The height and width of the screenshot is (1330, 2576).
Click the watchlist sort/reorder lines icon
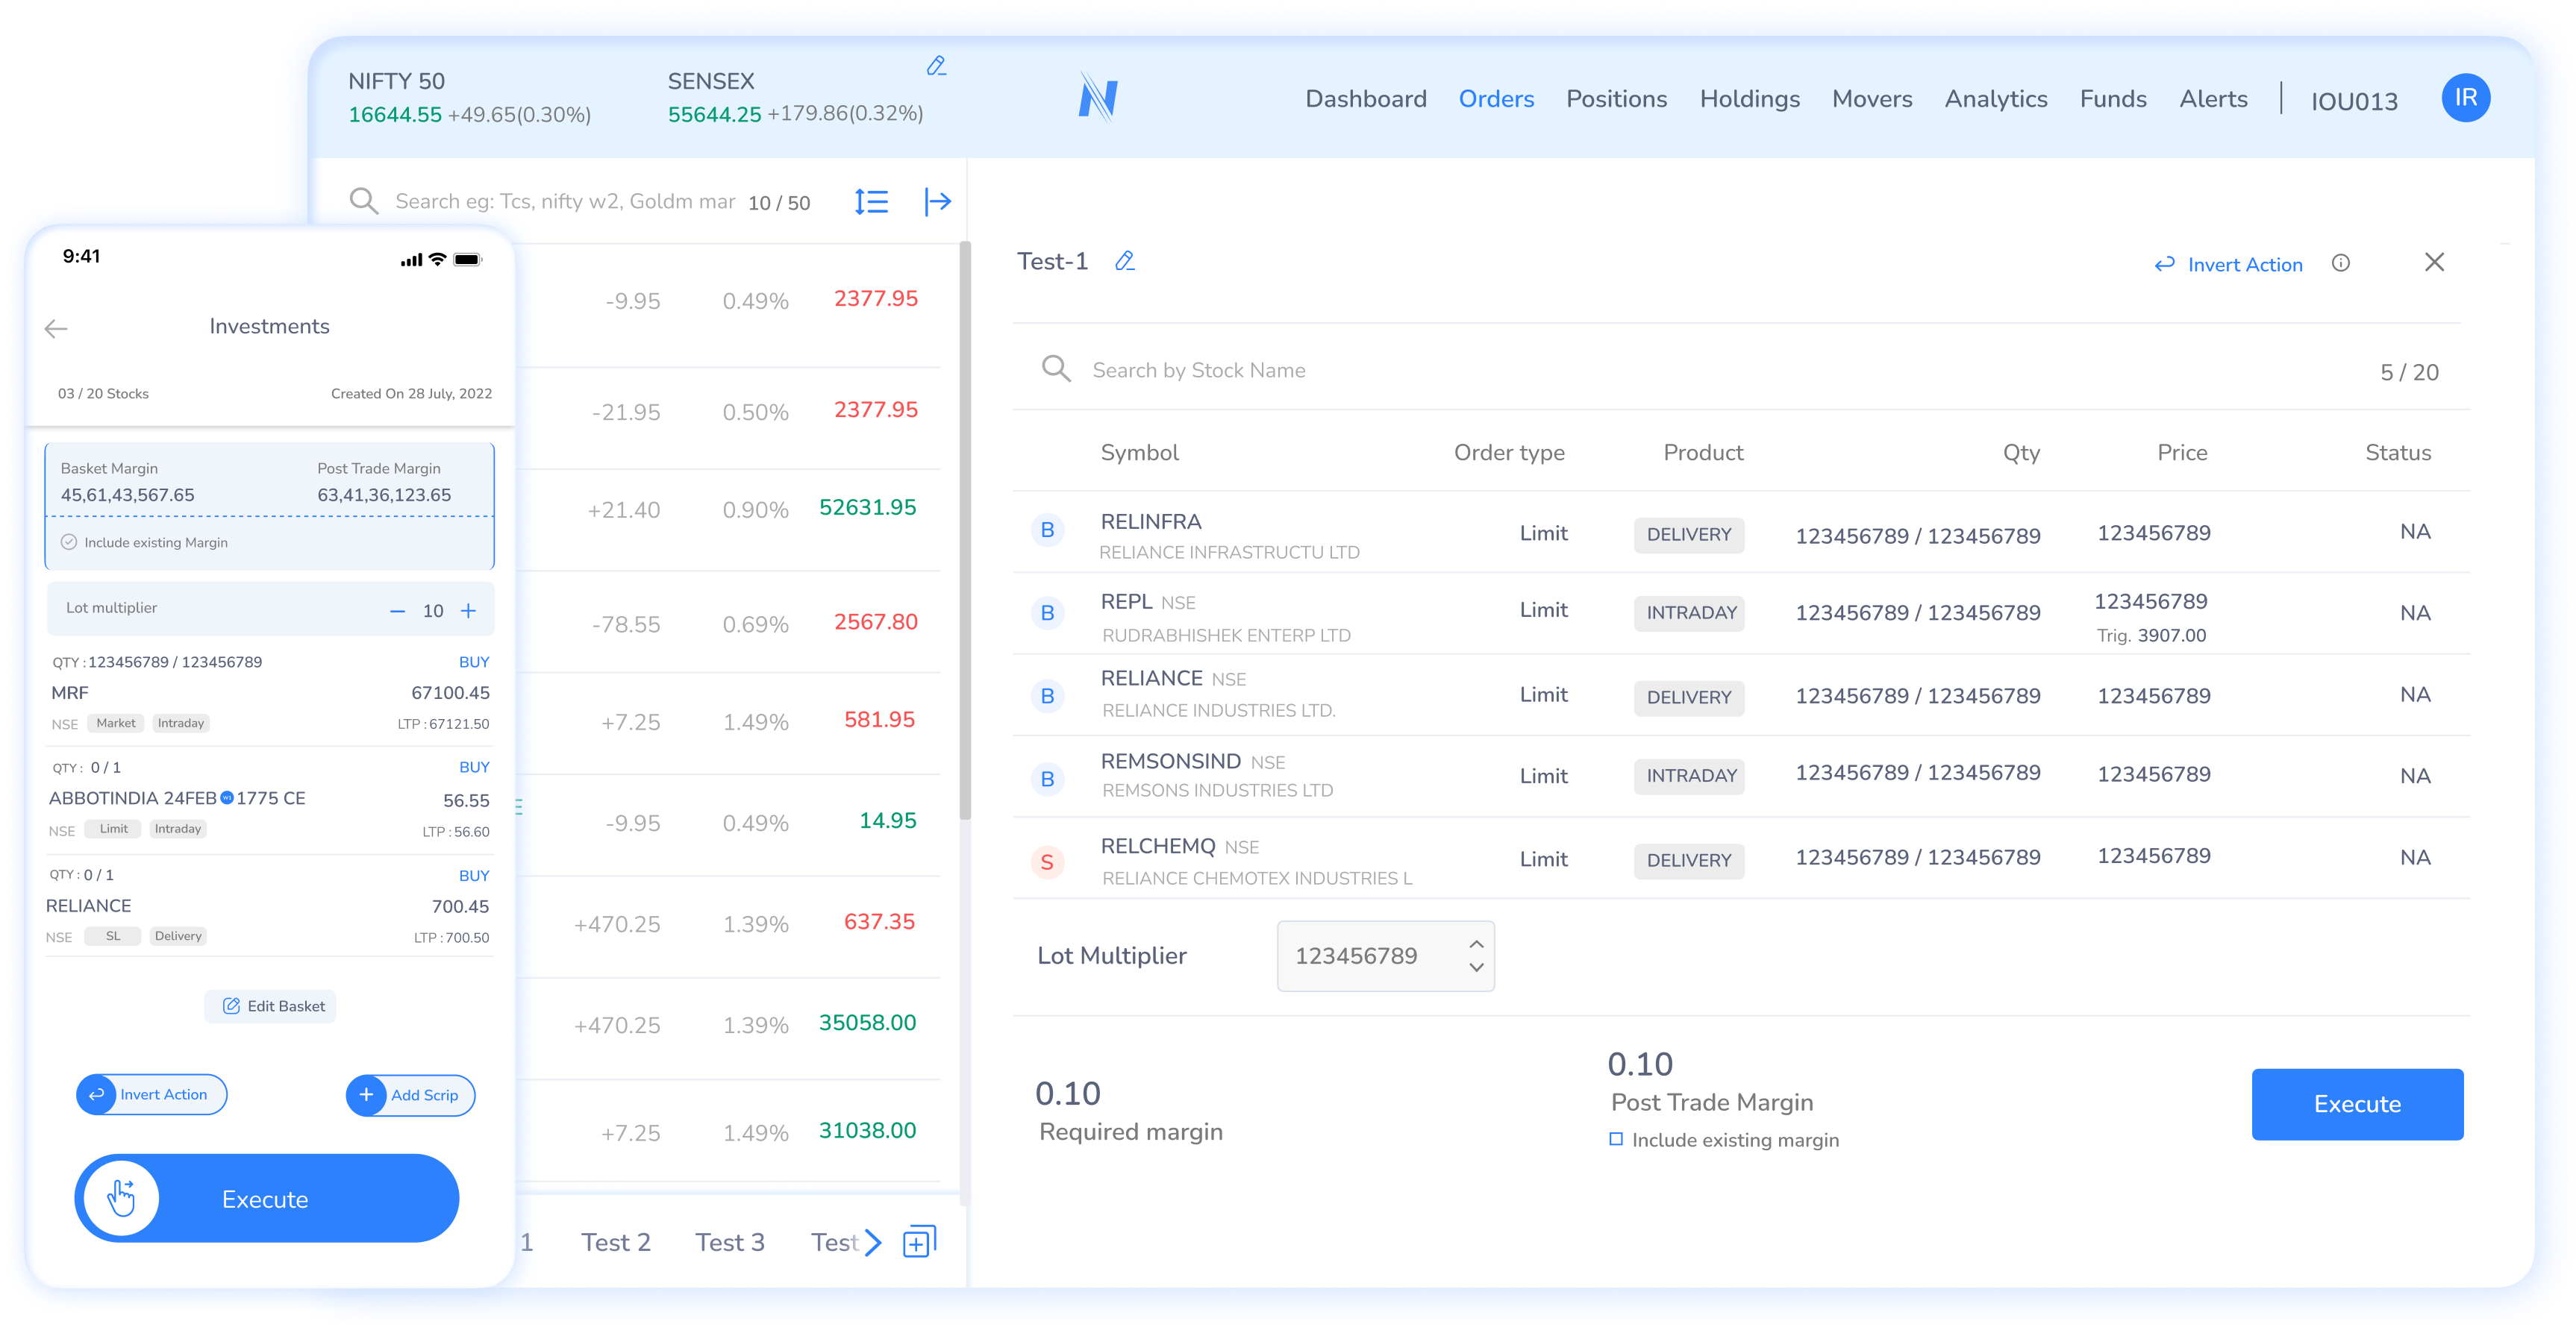click(x=871, y=203)
